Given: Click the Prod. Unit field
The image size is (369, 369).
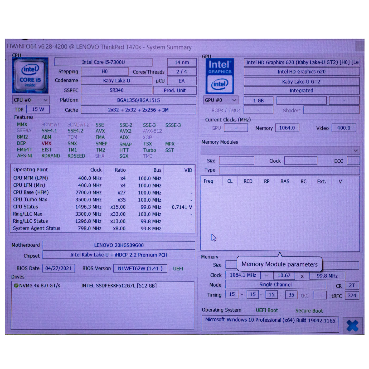Looking at the screenshot, I should (175, 90).
